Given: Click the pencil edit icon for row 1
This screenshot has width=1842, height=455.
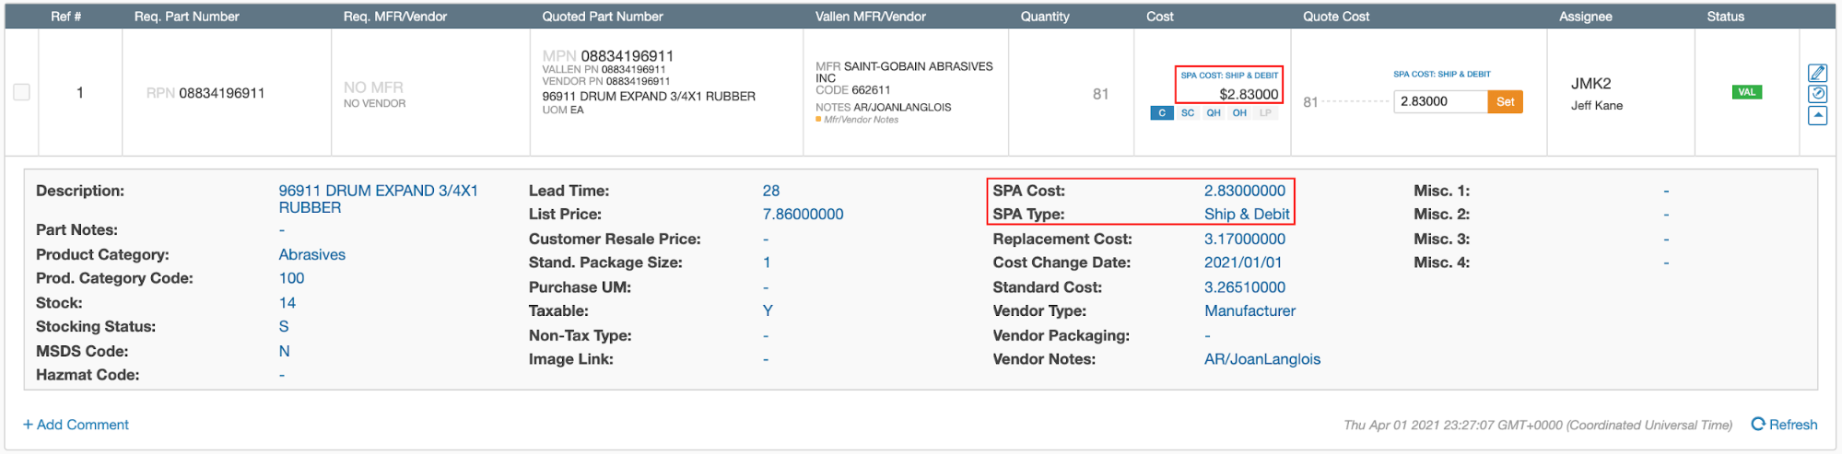Looking at the screenshot, I should point(1817,73).
